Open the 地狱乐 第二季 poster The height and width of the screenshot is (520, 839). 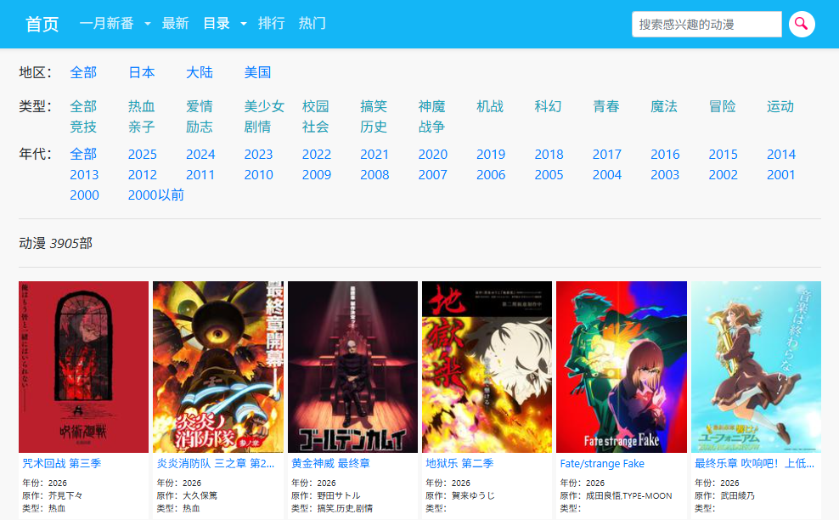[487, 366]
